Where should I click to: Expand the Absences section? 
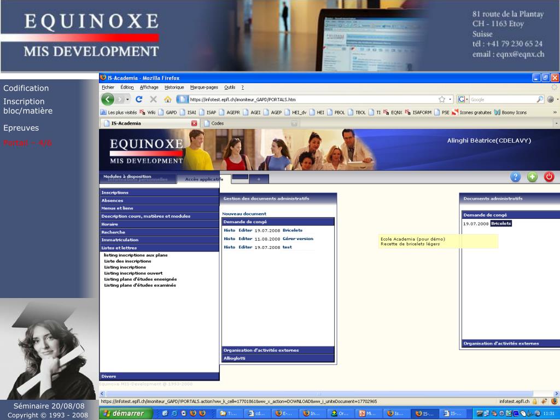click(159, 200)
